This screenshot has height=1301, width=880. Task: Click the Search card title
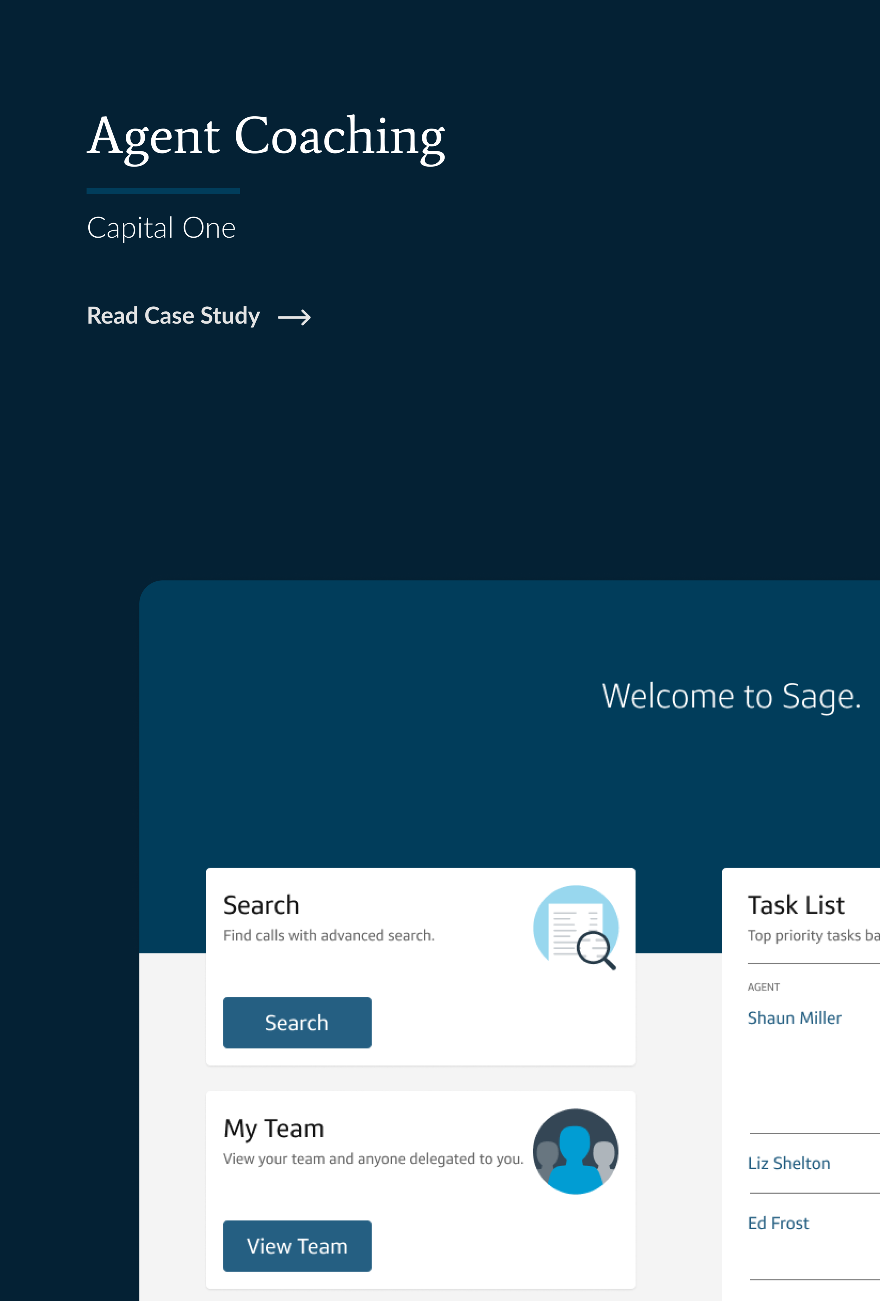tap(262, 905)
